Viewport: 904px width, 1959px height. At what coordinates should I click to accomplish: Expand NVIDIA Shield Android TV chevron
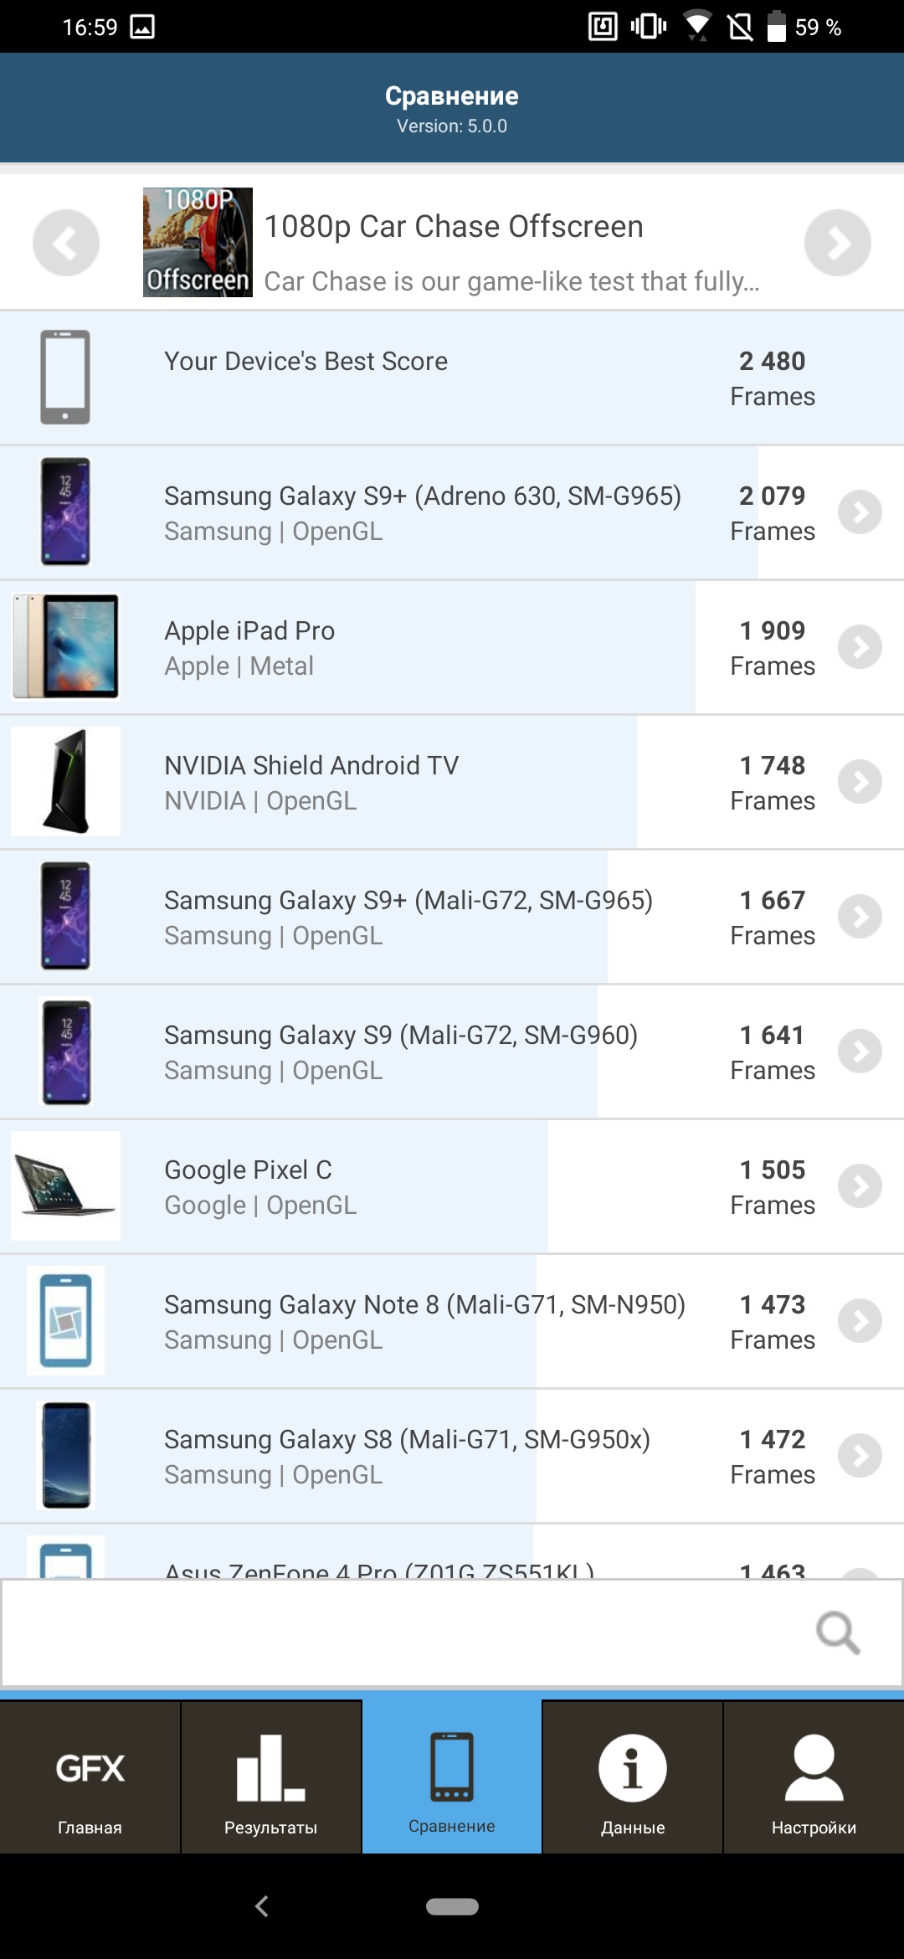click(860, 782)
